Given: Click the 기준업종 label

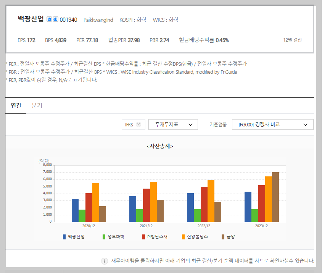Looking at the screenshot, I should [x=218, y=124].
